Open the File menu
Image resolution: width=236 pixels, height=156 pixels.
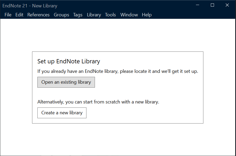(8, 15)
